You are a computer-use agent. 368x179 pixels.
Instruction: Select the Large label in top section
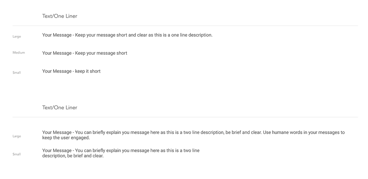[17, 37]
